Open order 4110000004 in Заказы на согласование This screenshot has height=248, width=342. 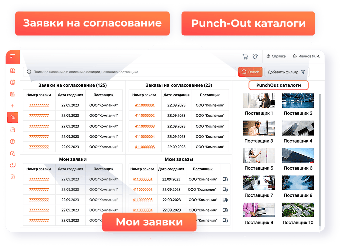point(145,137)
